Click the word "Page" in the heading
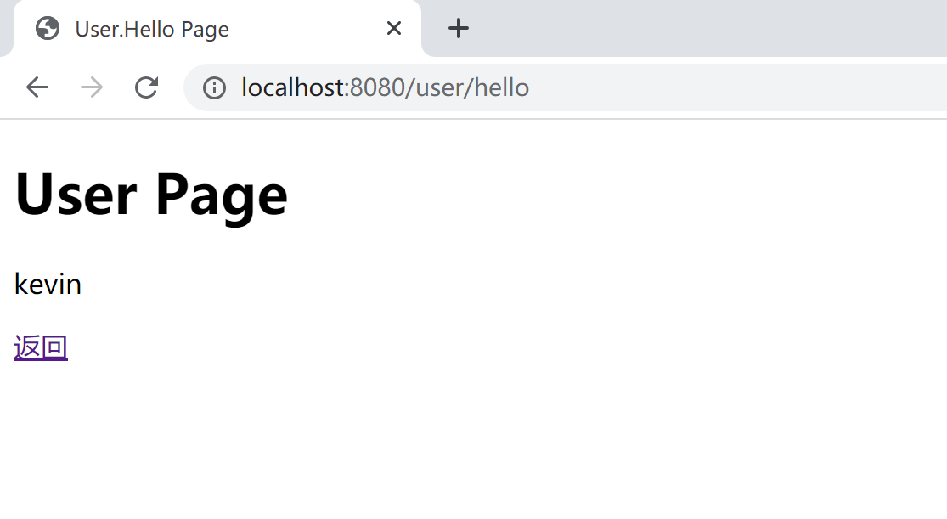 pos(221,194)
